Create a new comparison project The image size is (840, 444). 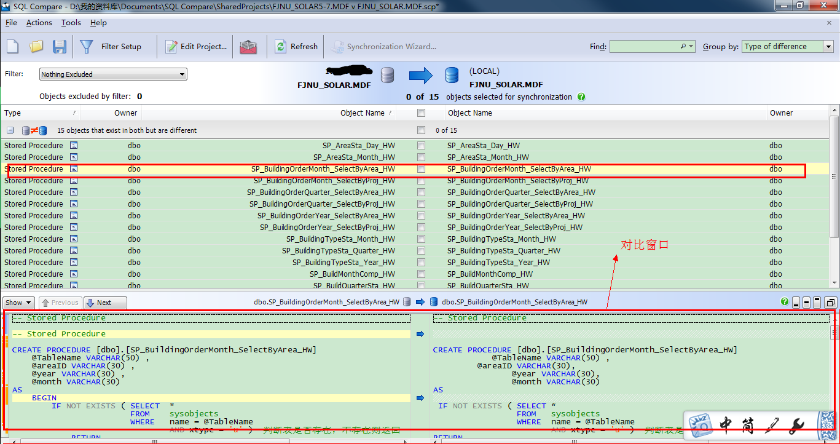pos(13,47)
